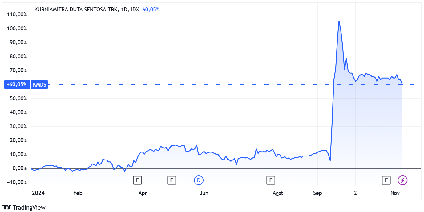Viewport: 424px width, 212px height.
Task: Click the +60,05% price label
Action: click(17, 84)
